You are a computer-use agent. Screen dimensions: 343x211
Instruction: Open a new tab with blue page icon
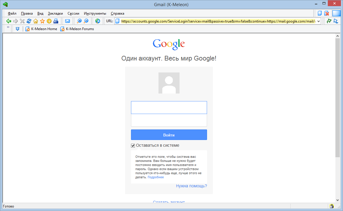(x=320, y=13)
